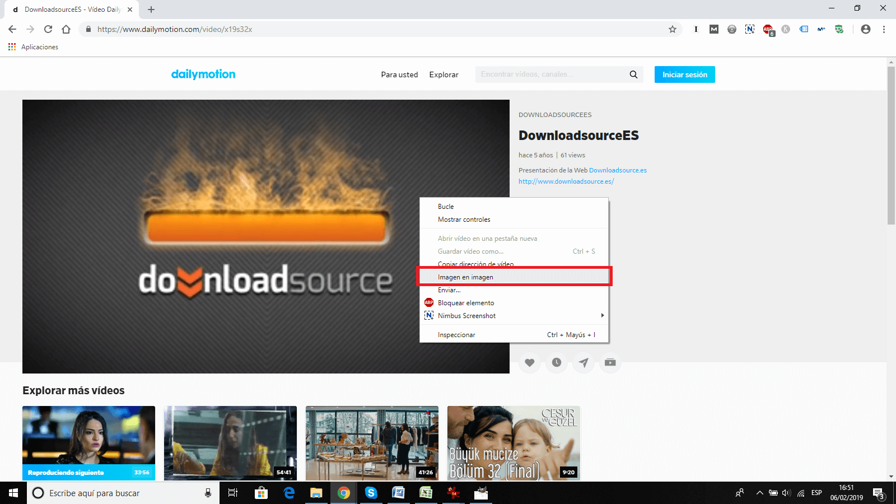896x504 pixels.
Task: Click Copiar dirección de vídeo entry
Action: coord(514,264)
